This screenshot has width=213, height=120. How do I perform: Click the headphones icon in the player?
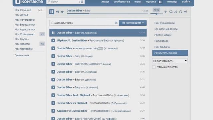pos(180,12)
